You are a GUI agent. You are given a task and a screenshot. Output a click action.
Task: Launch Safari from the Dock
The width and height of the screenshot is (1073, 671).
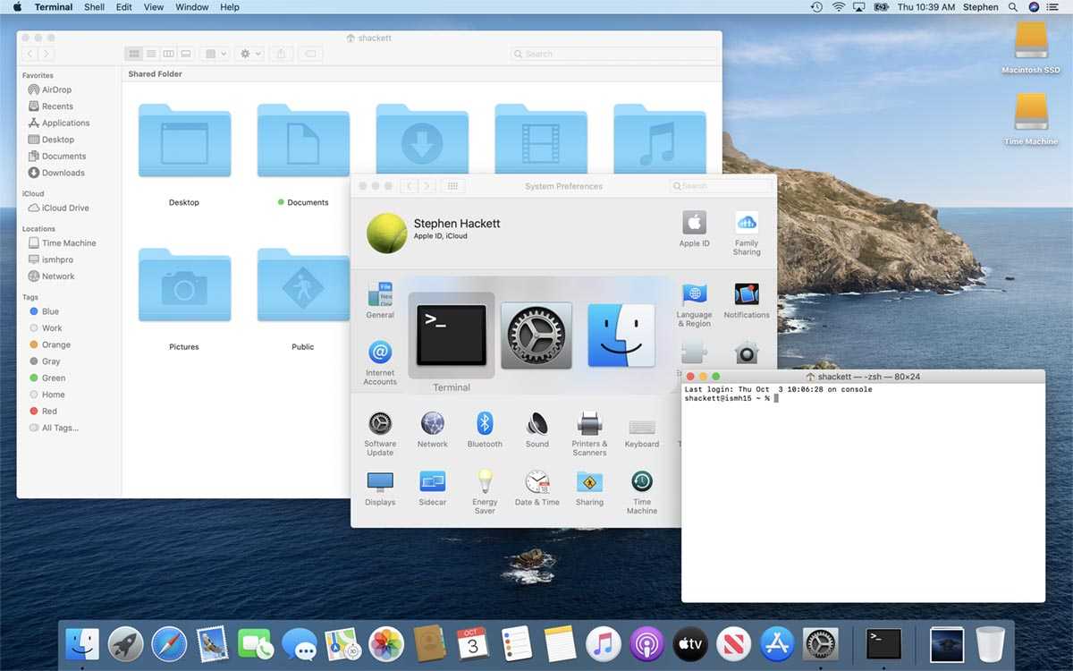(x=169, y=643)
